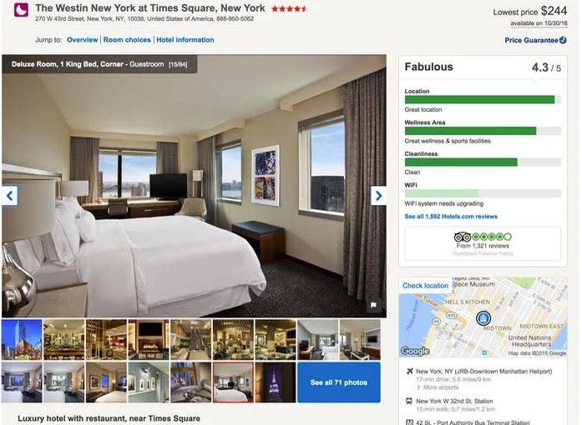Click the hotel pin marker on map
Screen dimensions: 582x425
pyautogui.click(x=483, y=317)
